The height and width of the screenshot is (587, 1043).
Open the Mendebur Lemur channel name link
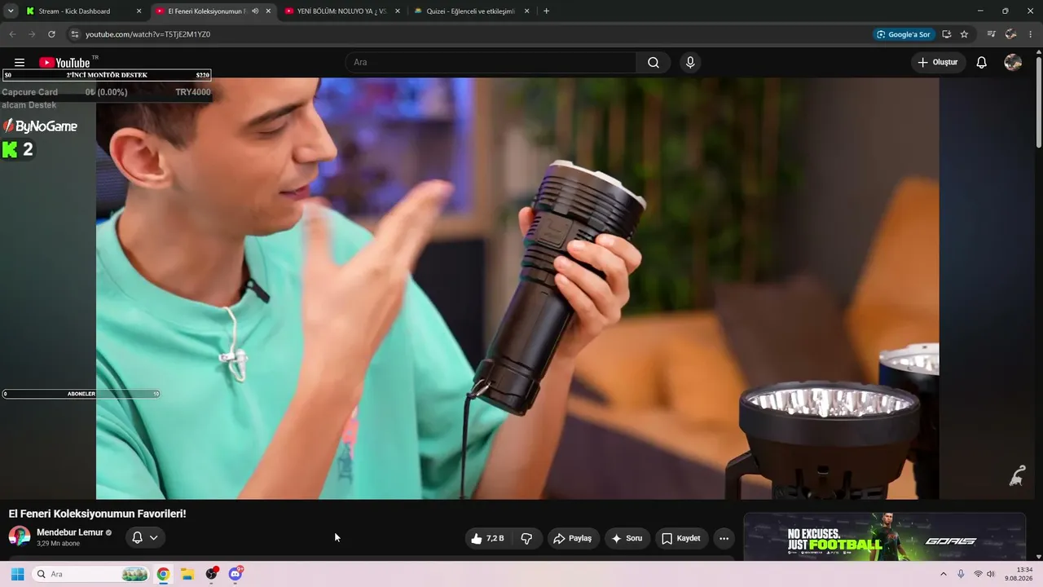click(x=70, y=532)
